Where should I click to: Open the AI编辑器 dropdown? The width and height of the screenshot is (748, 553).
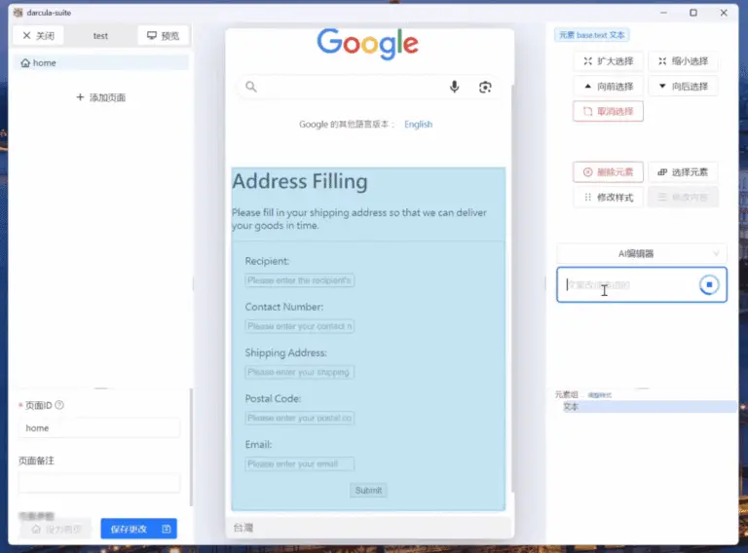[x=642, y=253]
